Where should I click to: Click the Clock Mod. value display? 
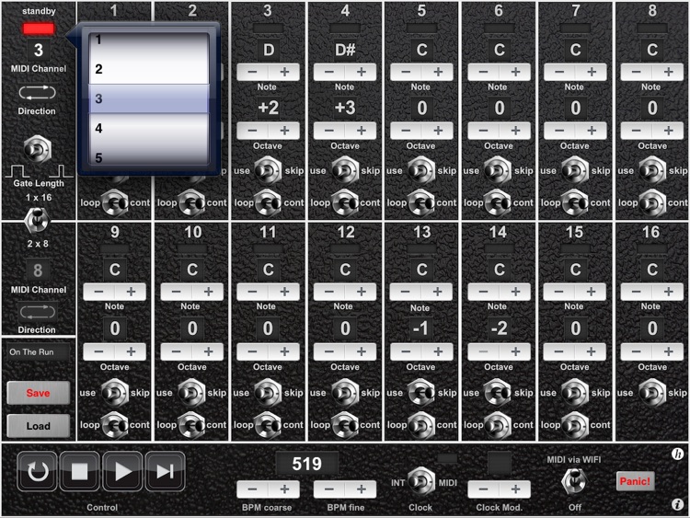499,463
